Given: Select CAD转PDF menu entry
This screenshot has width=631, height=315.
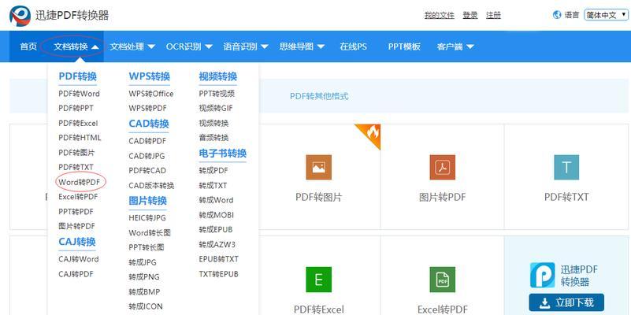Looking at the screenshot, I should click(x=147, y=141).
